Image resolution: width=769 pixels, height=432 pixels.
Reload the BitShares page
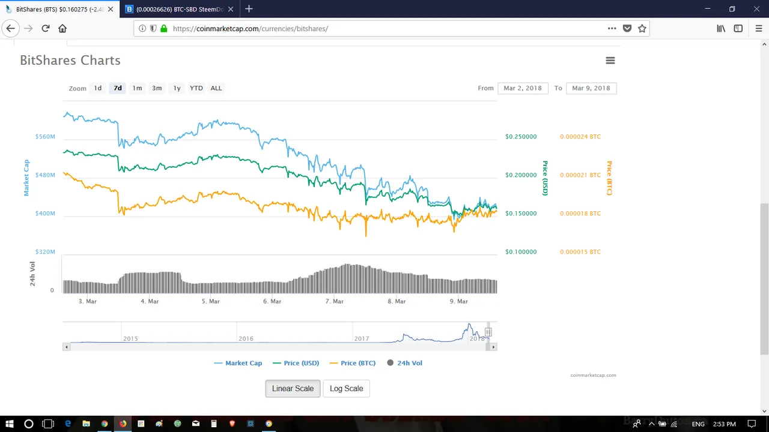pos(46,28)
